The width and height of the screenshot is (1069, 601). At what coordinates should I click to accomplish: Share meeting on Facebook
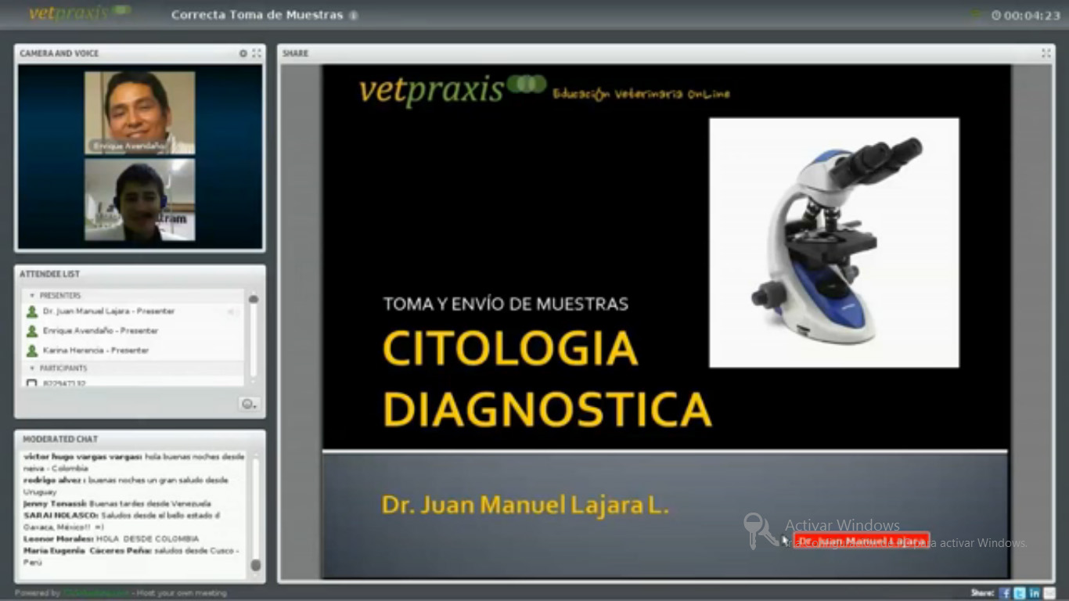1005,593
